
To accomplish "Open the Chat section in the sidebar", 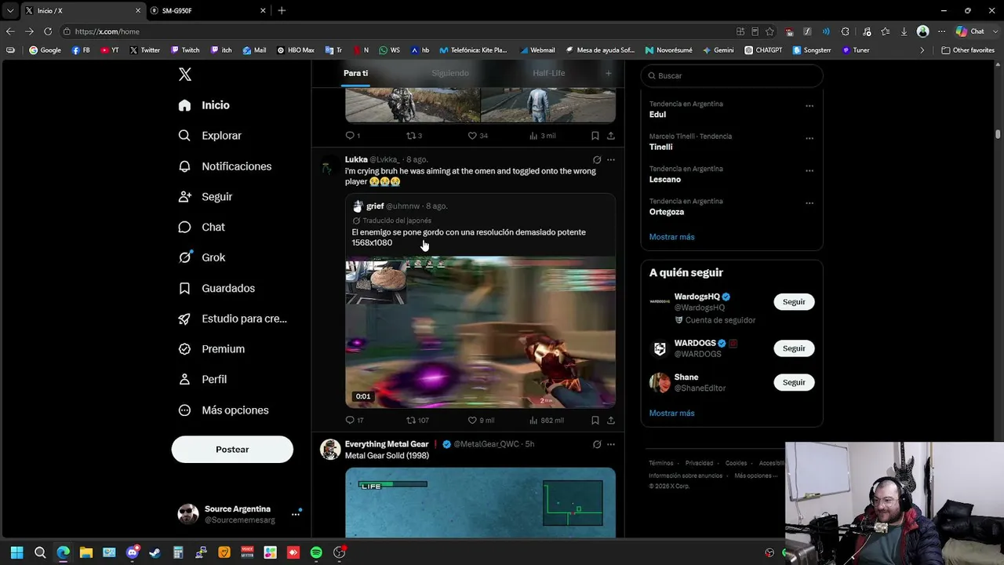I will pos(202,227).
